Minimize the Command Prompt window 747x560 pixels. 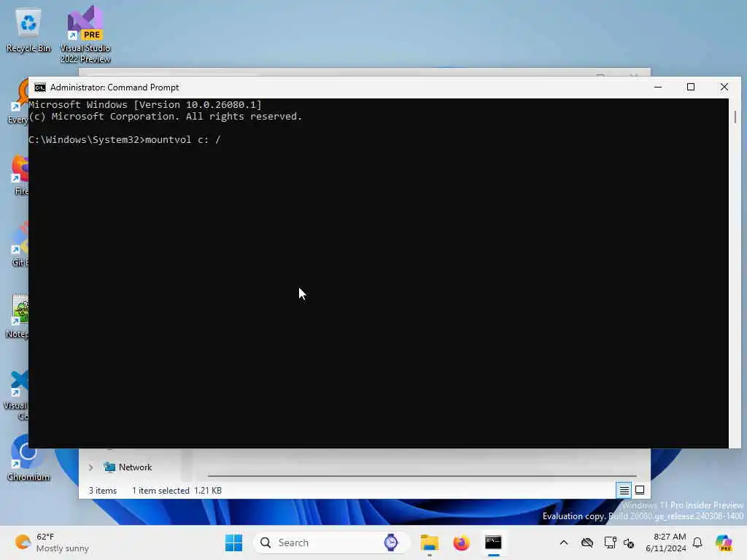point(658,87)
